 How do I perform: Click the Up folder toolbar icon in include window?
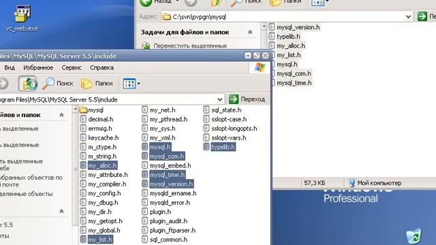[x=28, y=83]
